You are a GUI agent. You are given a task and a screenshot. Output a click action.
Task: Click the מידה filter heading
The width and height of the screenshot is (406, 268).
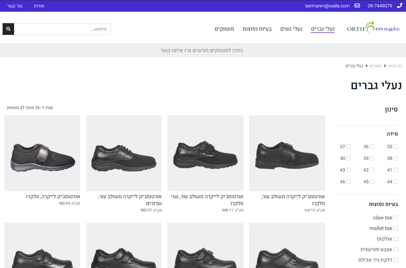pos(392,134)
